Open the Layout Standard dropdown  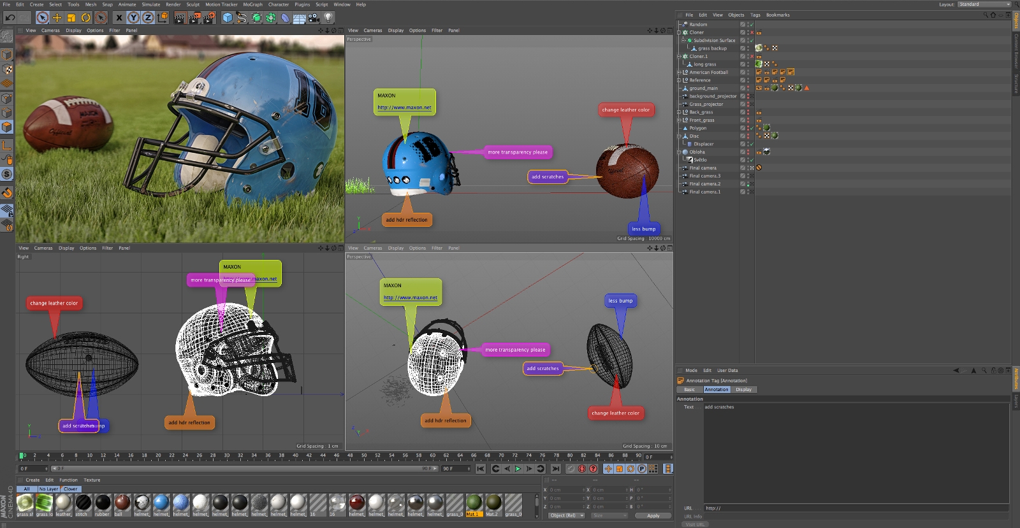985,4
